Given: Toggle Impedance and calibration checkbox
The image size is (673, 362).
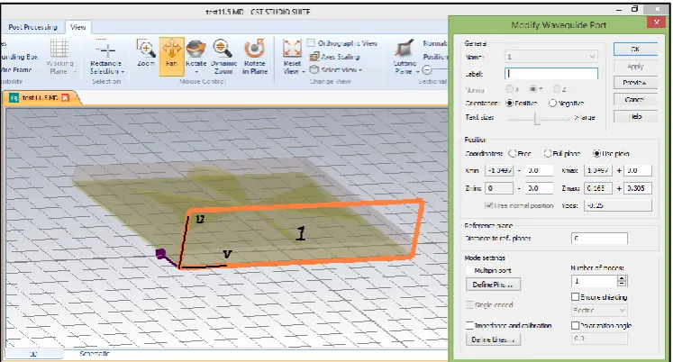Looking at the screenshot, I should click(x=469, y=325).
